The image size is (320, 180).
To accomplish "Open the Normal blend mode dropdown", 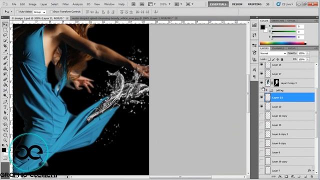I will (x=273, y=53).
